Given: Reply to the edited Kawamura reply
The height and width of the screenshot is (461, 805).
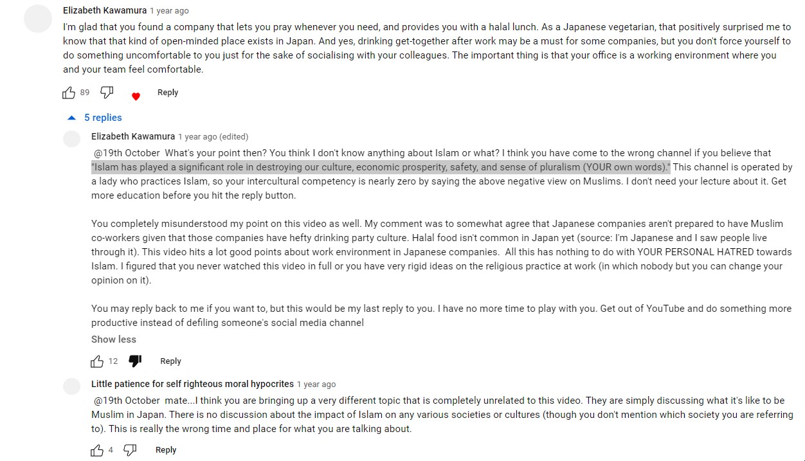Looking at the screenshot, I should click(x=170, y=361).
